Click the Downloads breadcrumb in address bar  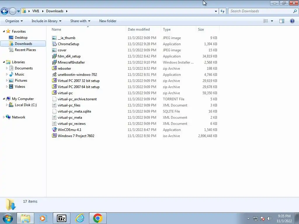(x=55, y=11)
